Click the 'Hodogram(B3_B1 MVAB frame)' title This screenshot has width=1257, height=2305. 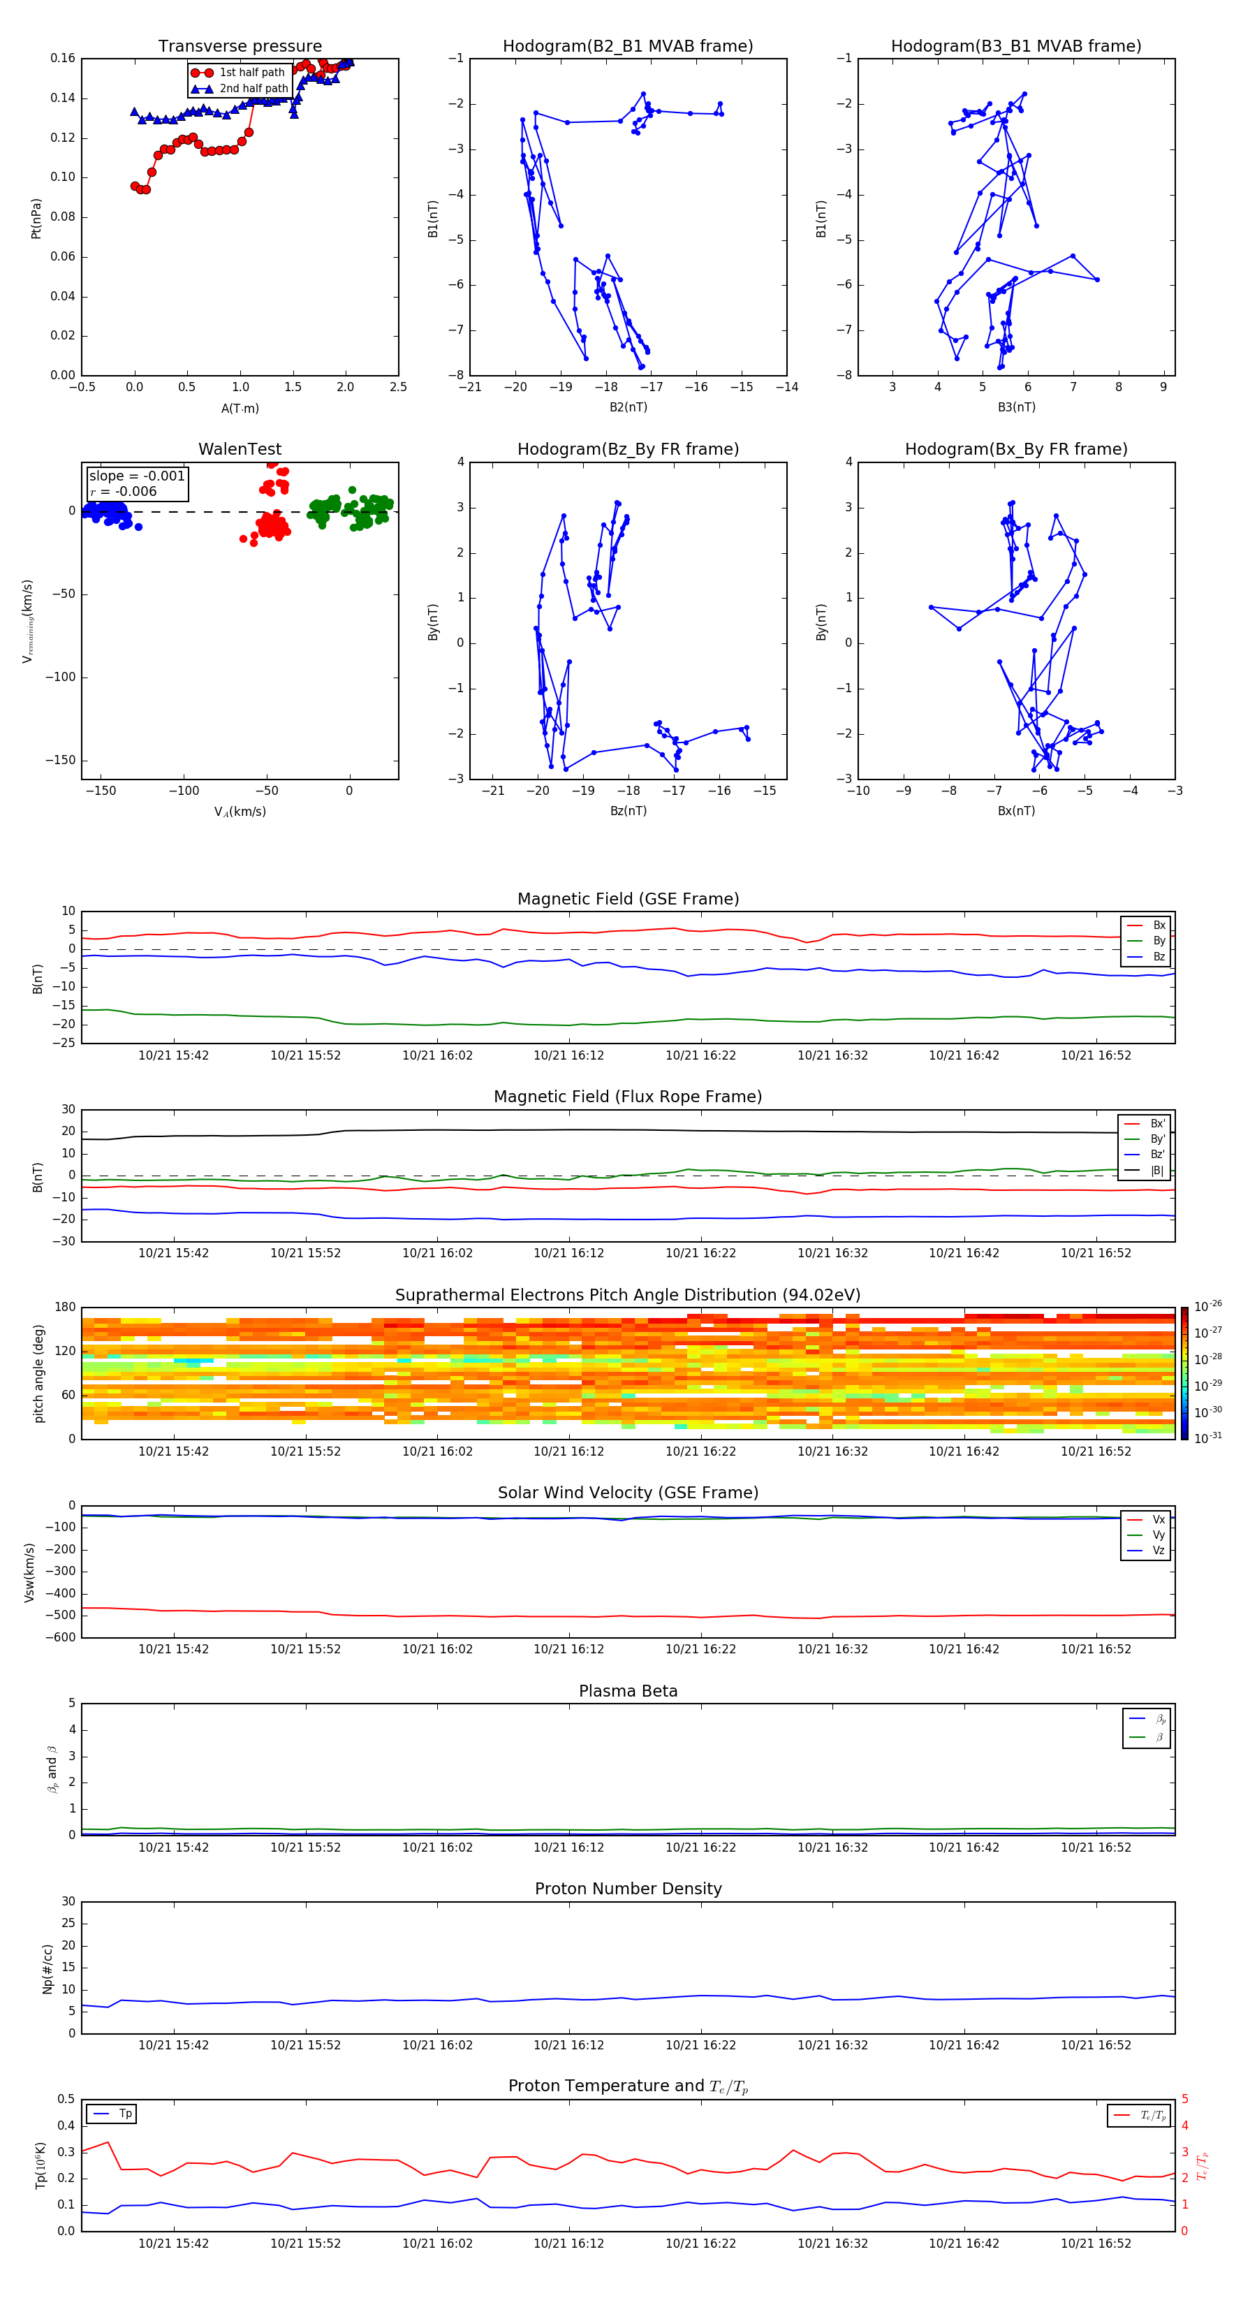1016,47
